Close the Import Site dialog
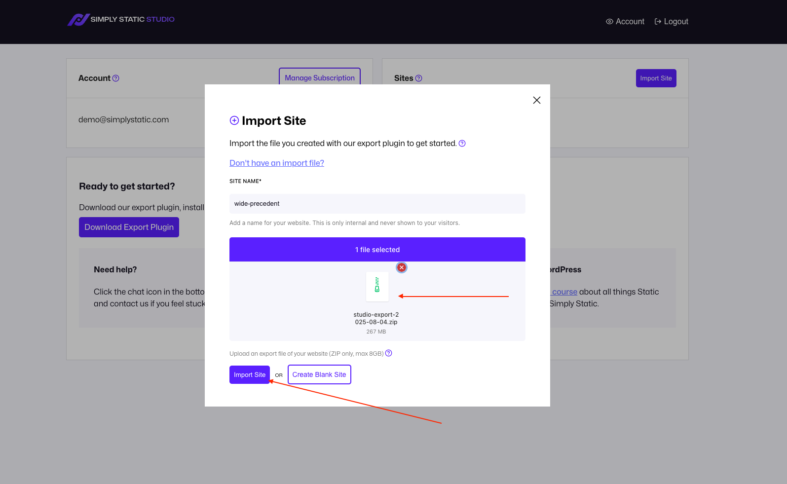The width and height of the screenshot is (787, 484). [x=537, y=100]
